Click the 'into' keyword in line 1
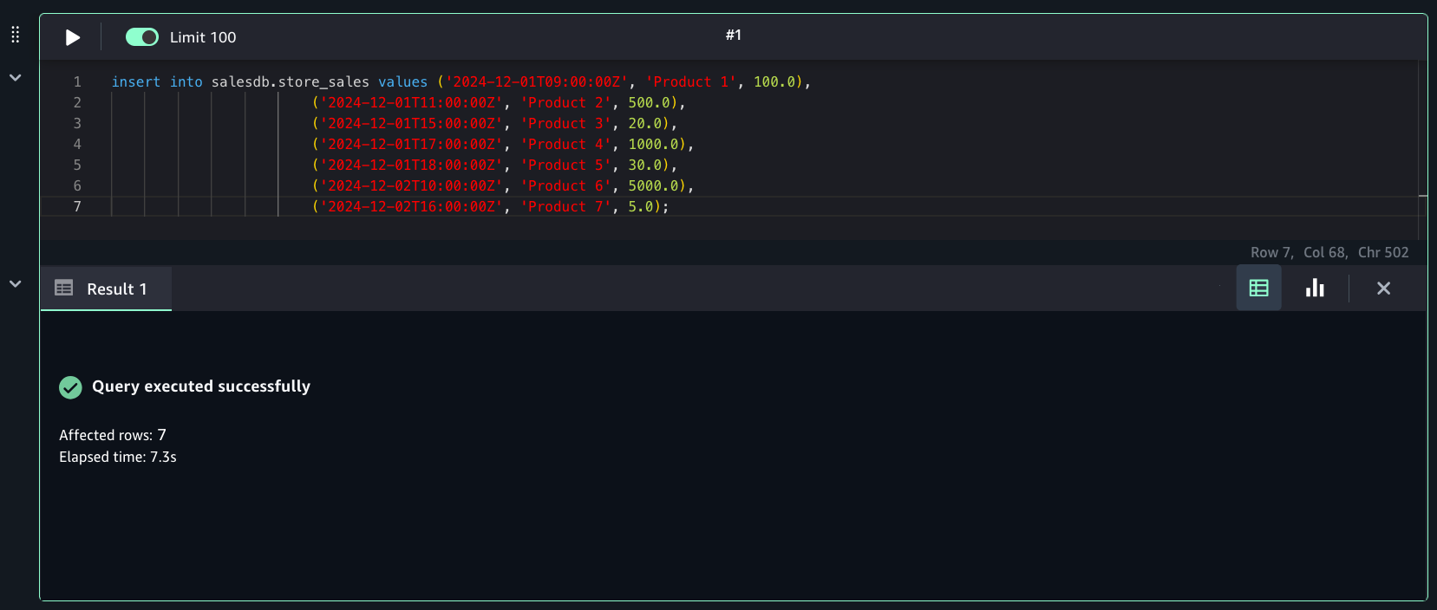The image size is (1437, 610). (x=186, y=81)
